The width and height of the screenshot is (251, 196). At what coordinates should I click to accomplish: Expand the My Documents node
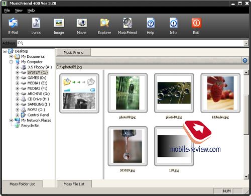(x=11, y=57)
